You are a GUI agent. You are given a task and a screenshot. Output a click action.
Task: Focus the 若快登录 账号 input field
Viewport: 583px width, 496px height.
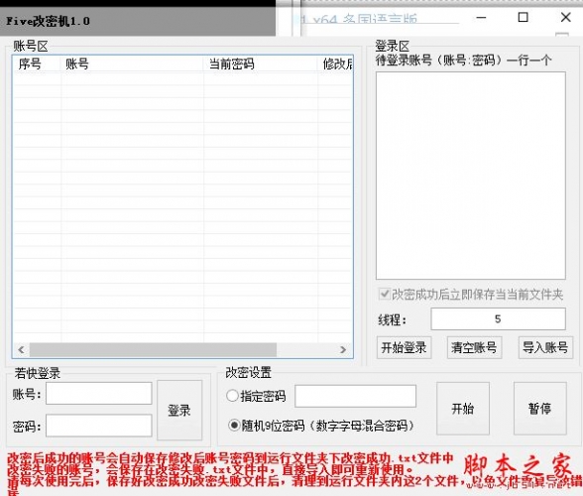99,393
